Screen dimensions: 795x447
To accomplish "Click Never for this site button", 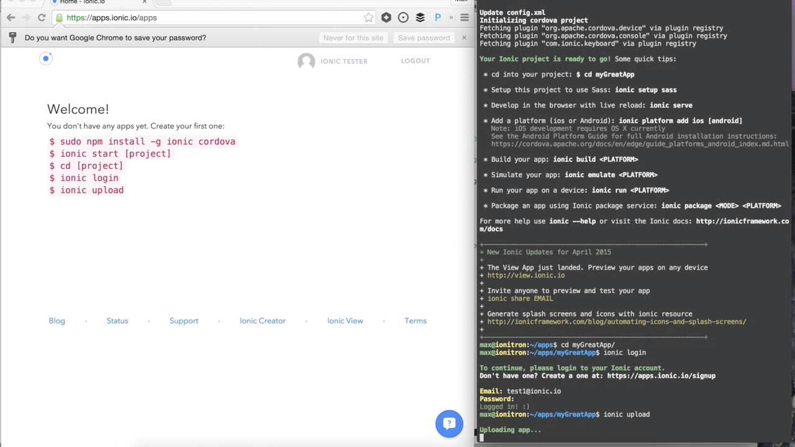I will coord(353,37).
